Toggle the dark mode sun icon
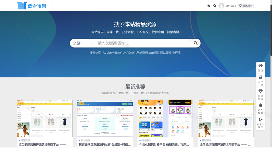Image resolution: width=272 pixels, height=148 pixels. pyautogui.click(x=209, y=6)
